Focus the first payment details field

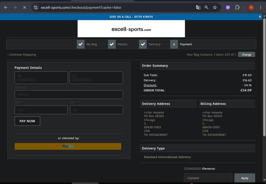tap(41, 77)
